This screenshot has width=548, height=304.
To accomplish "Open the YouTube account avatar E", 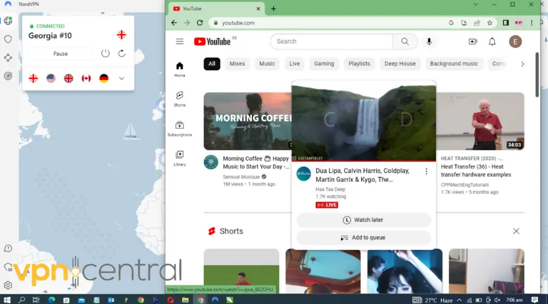I will (515, 41).
